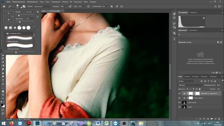Select the Type tool

pos(3,80)
